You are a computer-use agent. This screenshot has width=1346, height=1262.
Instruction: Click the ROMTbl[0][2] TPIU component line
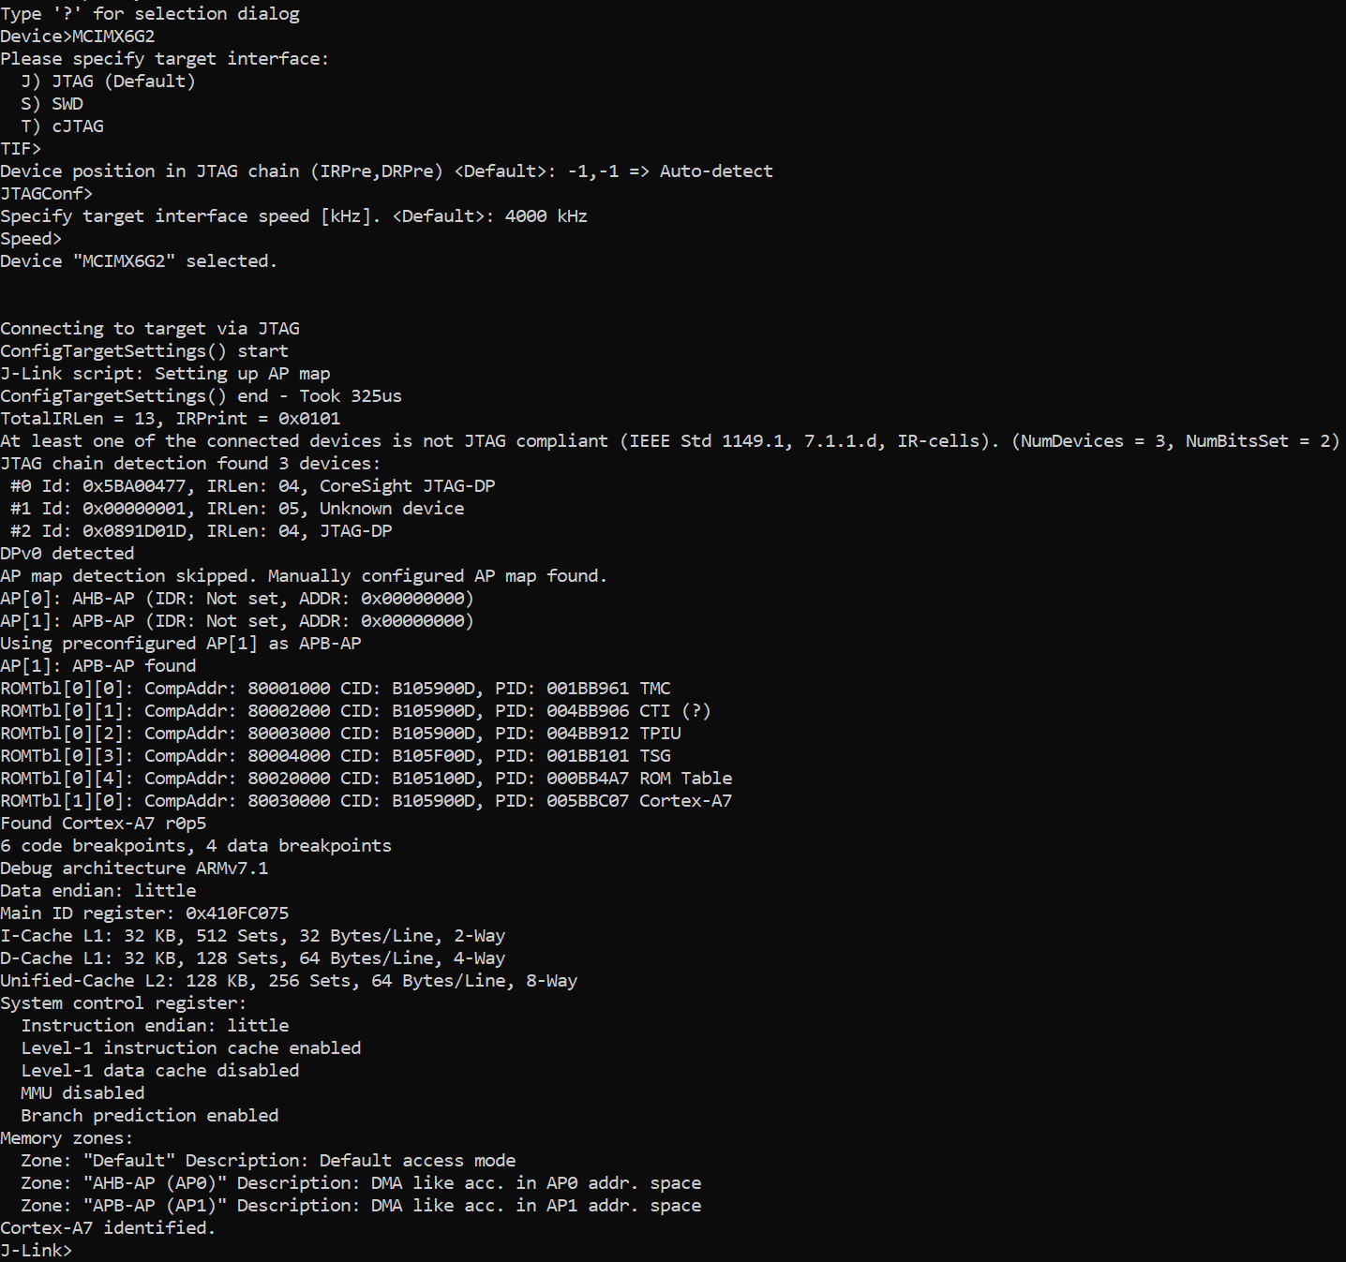(340, 734)
